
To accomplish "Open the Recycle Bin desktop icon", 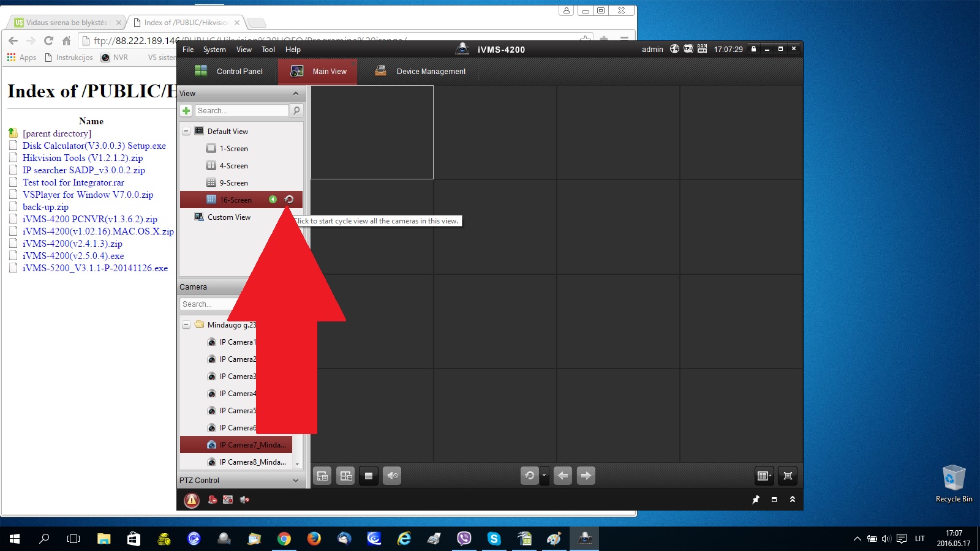I will pyautogui.click(x=954, y=484).
